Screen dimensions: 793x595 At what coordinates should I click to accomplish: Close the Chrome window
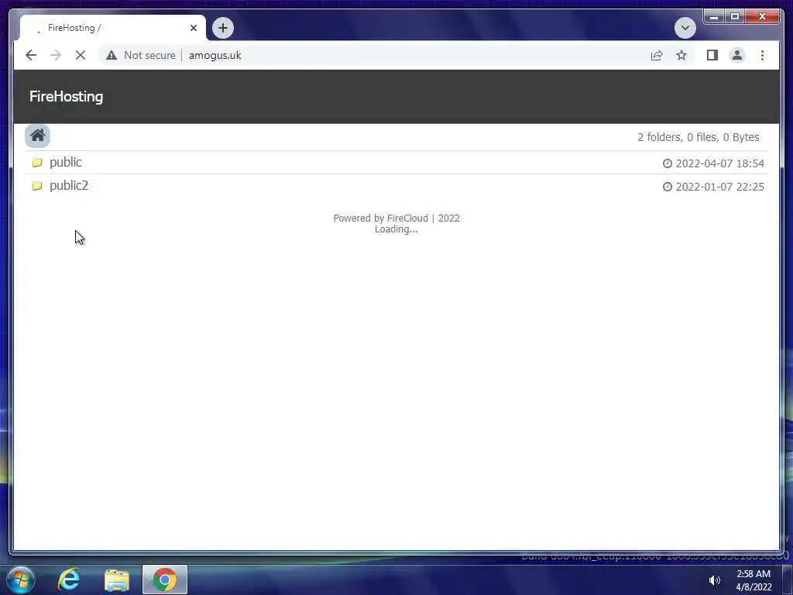(x=762, y=17)
